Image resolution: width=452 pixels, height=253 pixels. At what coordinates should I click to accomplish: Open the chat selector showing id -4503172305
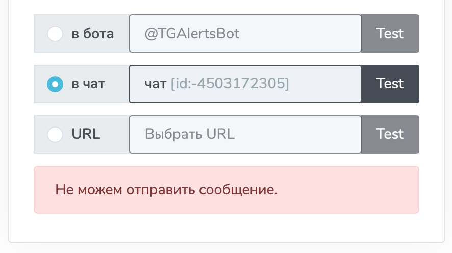(245, 84)
